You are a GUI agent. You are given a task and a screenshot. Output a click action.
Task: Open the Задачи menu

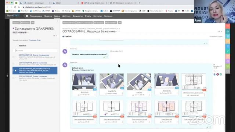(x=57, y=16)
